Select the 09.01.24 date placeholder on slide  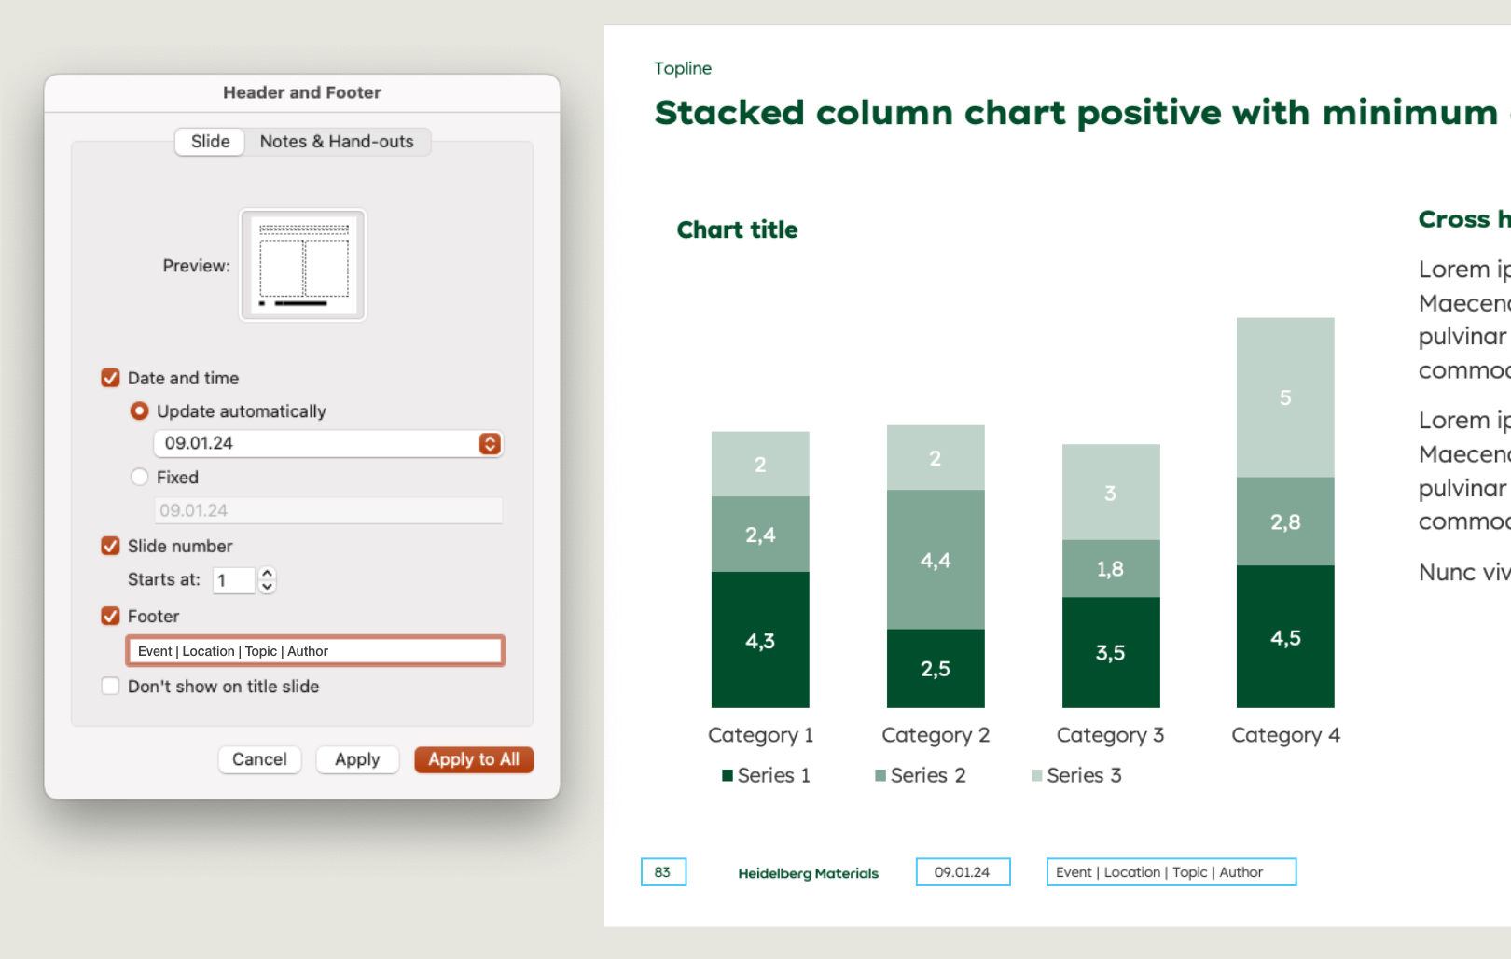(x=963, y=872)
